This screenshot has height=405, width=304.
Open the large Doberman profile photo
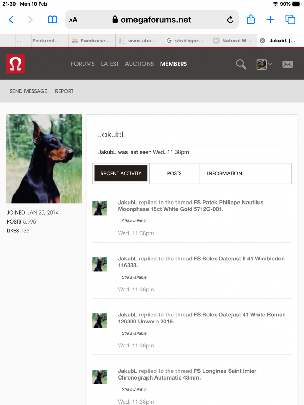(44, 158)
